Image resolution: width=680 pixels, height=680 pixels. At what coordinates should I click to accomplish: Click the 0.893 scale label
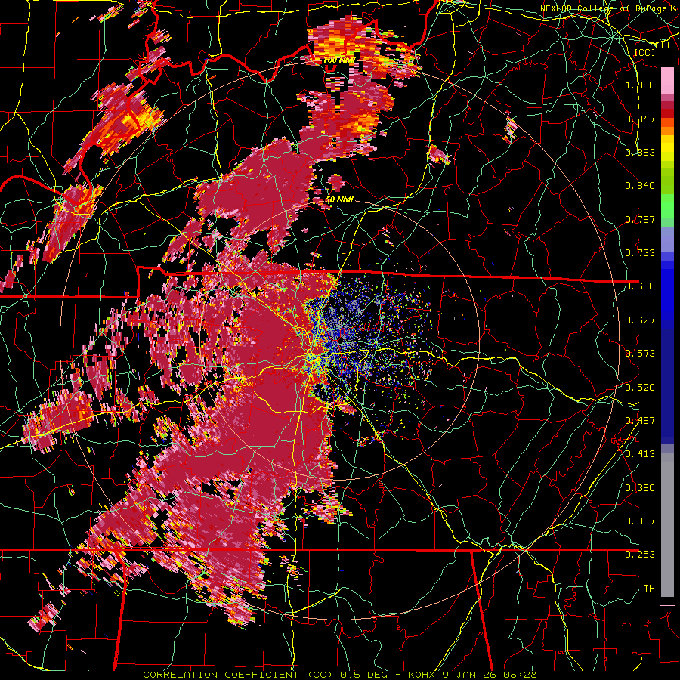point(640,152)
